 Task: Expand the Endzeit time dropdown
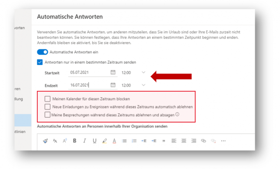tap(143, 85)
